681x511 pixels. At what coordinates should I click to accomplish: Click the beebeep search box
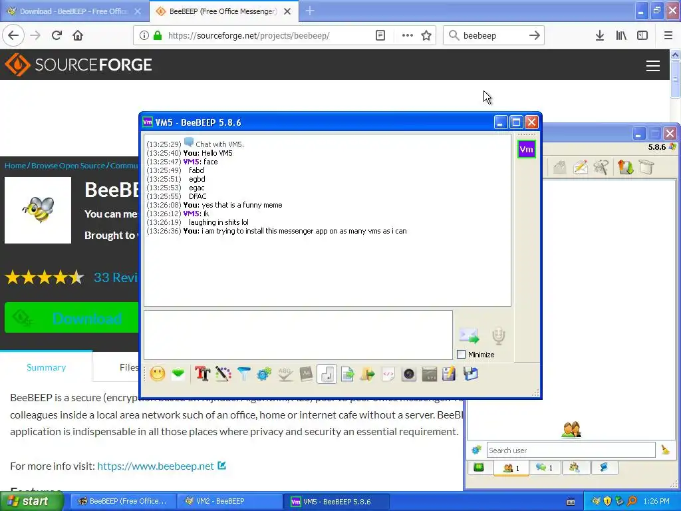[x=493, y=36]
